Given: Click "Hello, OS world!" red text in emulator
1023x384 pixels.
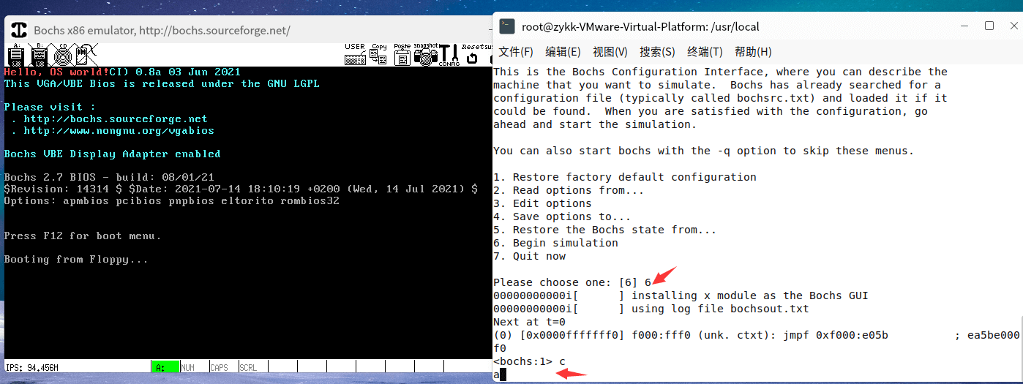Looking at the screenshot, I should coord(56,72).
